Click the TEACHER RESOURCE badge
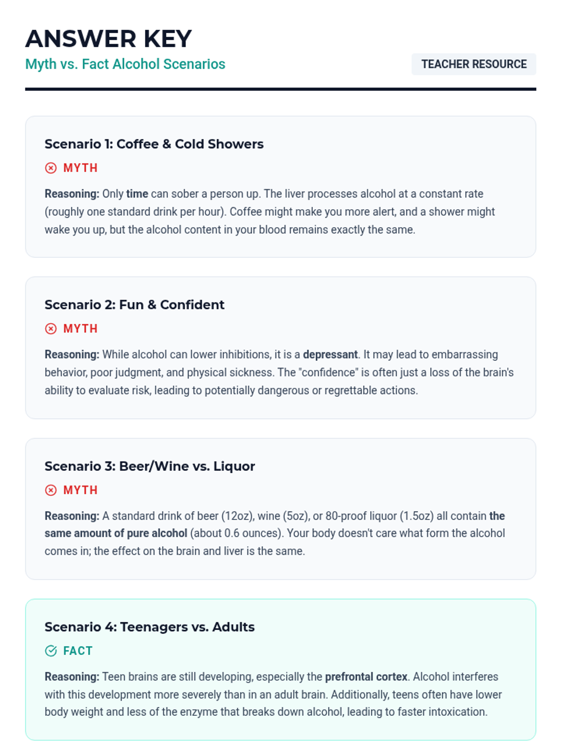561x749 pixels. pos(474,64)
